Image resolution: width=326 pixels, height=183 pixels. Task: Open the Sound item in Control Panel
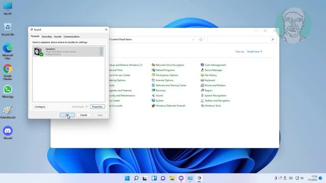pyautogui.click(x=157, y=96)
